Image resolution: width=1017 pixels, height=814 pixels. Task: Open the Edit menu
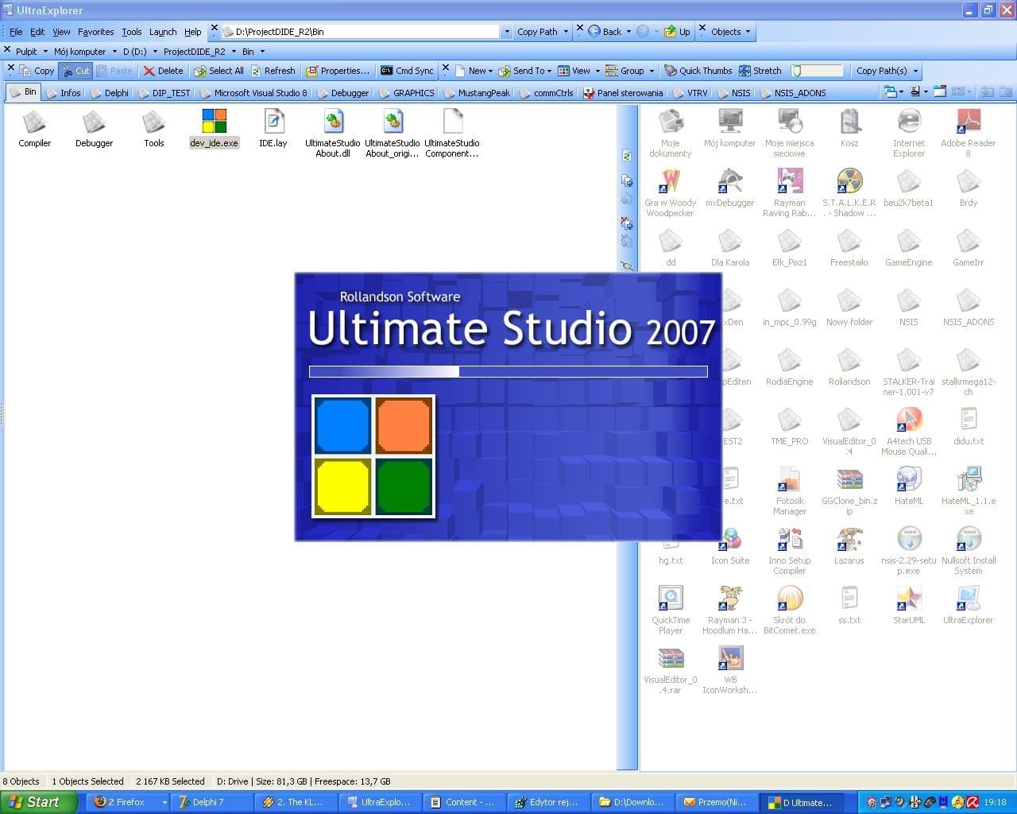(37, 32)
